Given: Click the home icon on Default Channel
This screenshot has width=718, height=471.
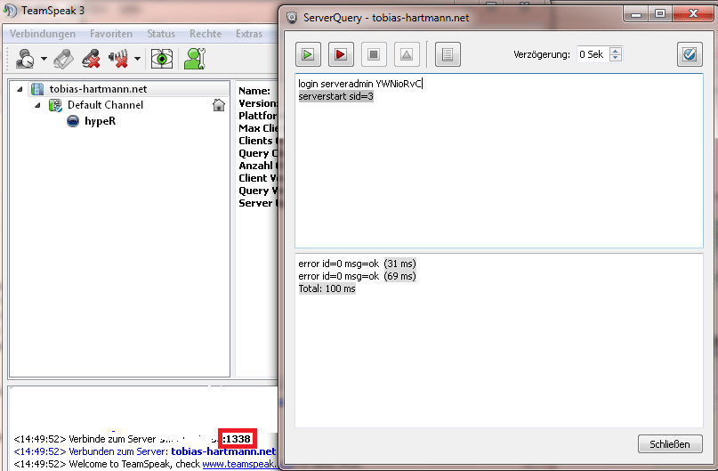Looking at the screenshot, I should click(219, 105).
